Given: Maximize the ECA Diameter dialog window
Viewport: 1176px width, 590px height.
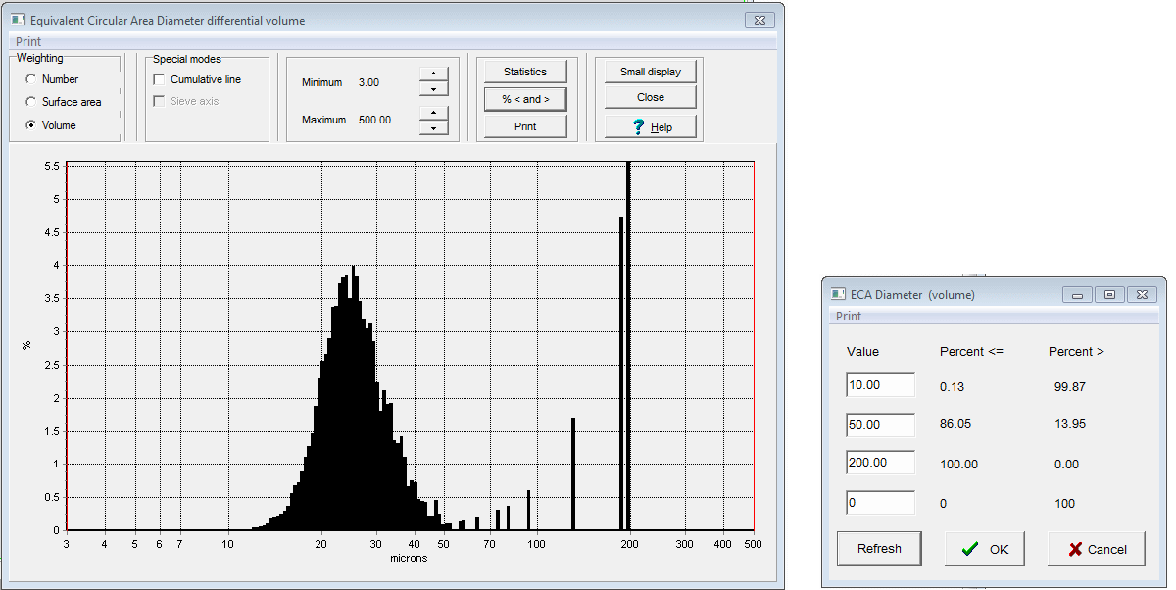Looking at the screenshot, I should (x=1109, y=294).
